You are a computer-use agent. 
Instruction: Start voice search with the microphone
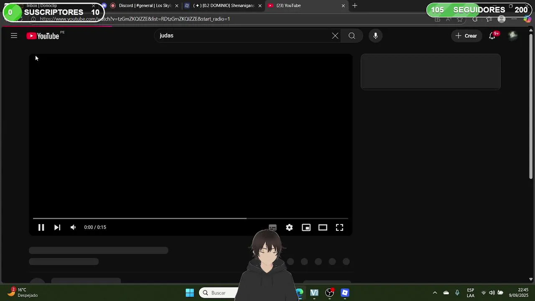pyautogui.click(x=375, y=36)
